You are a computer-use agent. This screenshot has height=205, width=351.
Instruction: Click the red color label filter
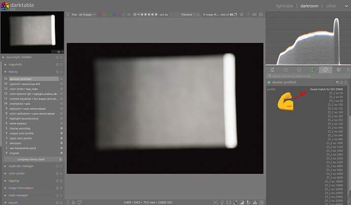(x=99, y=15)
